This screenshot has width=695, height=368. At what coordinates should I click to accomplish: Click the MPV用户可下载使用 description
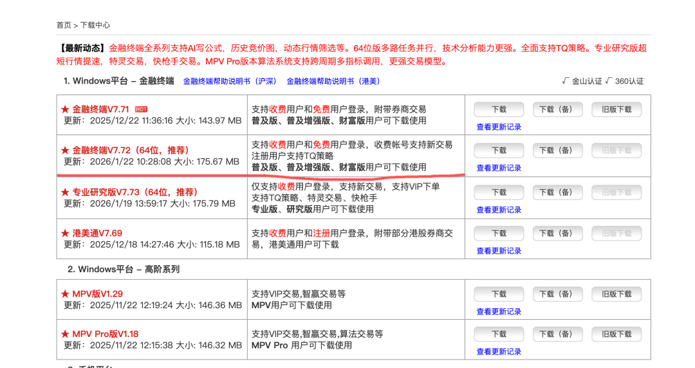pyautogui.click(x=292, y=306)
